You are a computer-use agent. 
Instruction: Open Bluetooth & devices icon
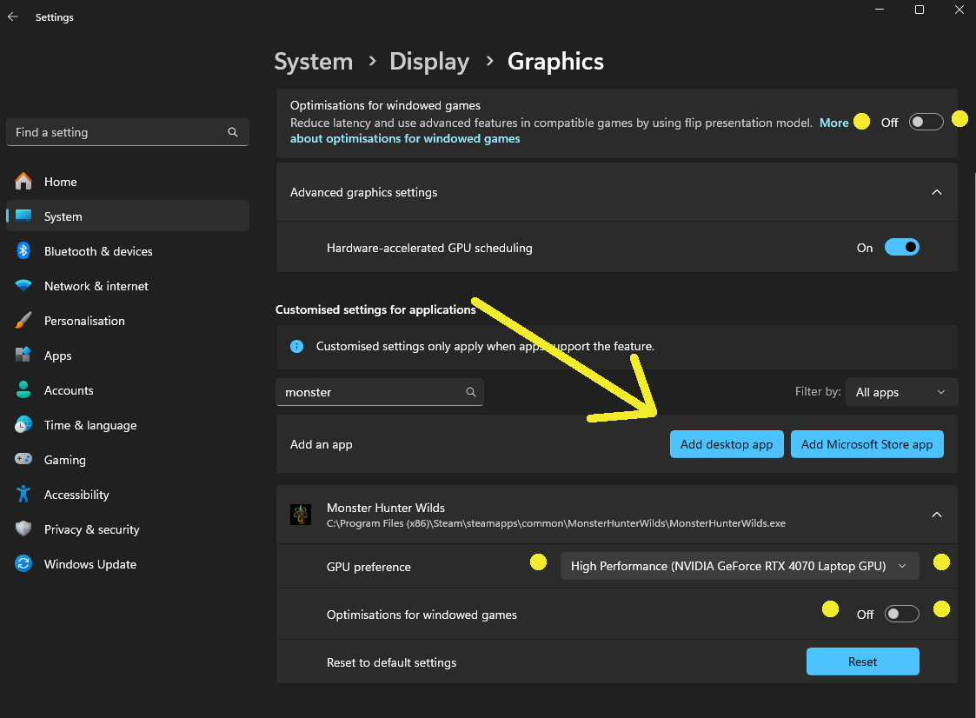23,251
